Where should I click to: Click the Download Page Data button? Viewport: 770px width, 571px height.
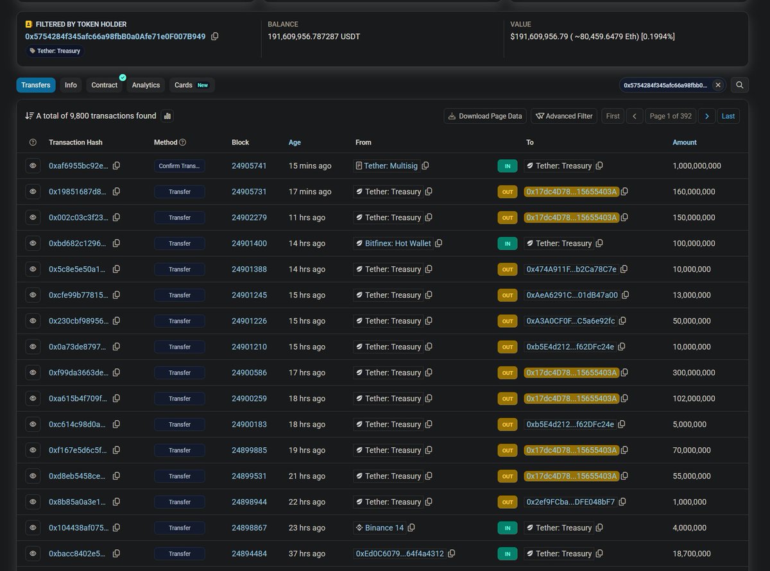point(485,116)
